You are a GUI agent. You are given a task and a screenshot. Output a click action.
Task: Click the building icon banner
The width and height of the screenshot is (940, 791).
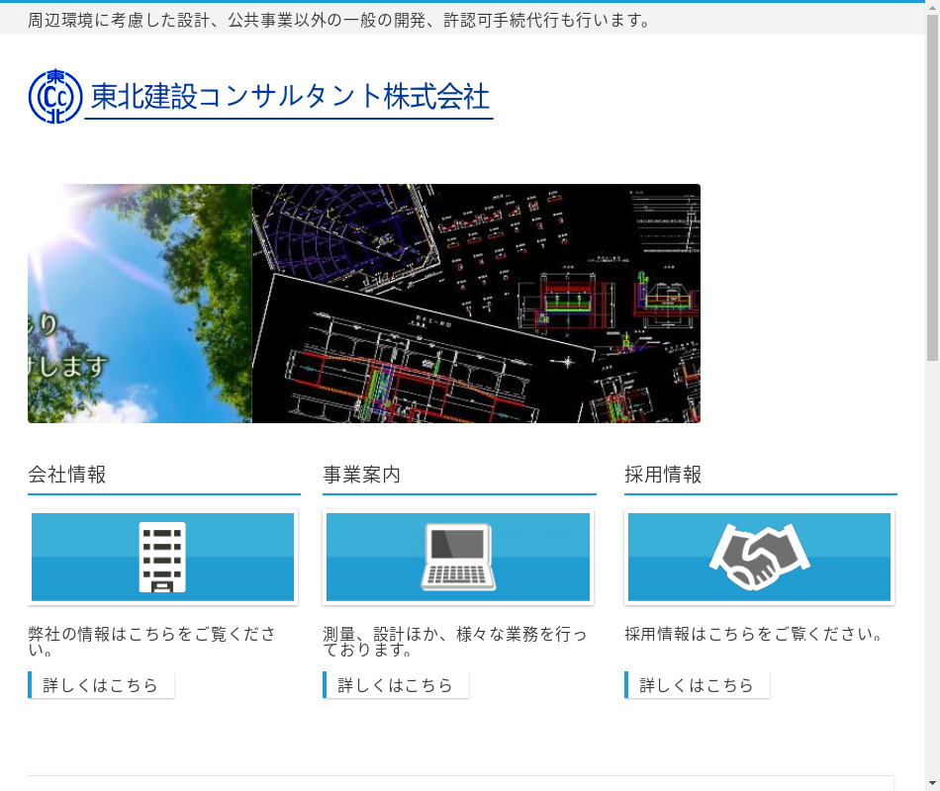(163, 557)
